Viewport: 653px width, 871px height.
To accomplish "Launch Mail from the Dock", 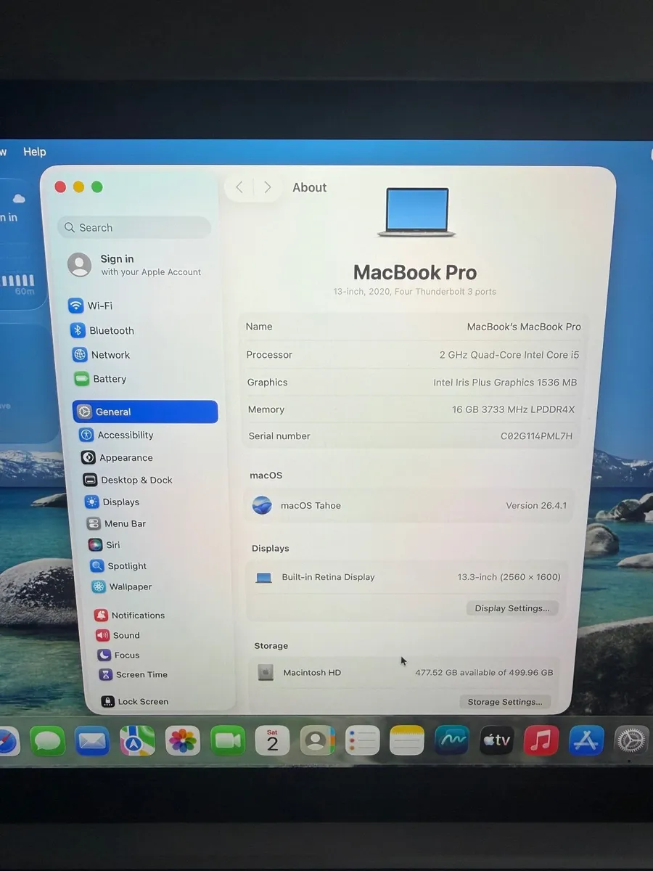I will (92, 741).
